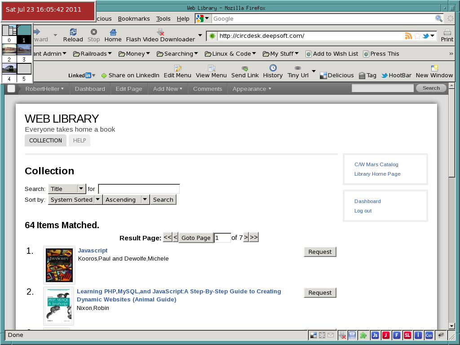Toggle the CSS status bar icon
This screenshot has width=460, height=345.
click(x=429, y=335)
